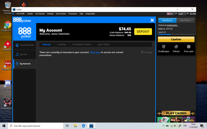Viewport: 207px width, 129px height.
Task: Click the $74.45 total balance
Action: click(125, 29)
